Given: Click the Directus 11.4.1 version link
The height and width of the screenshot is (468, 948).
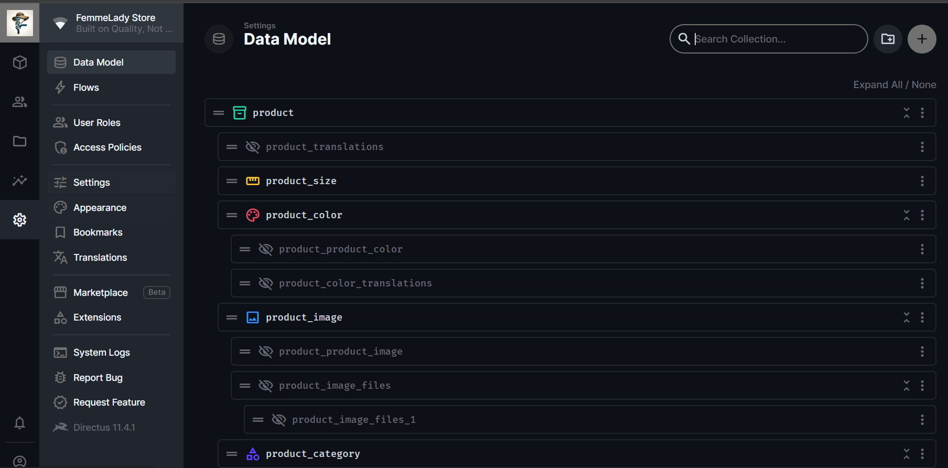Looking at the screenshot, I should coord(111,428).
